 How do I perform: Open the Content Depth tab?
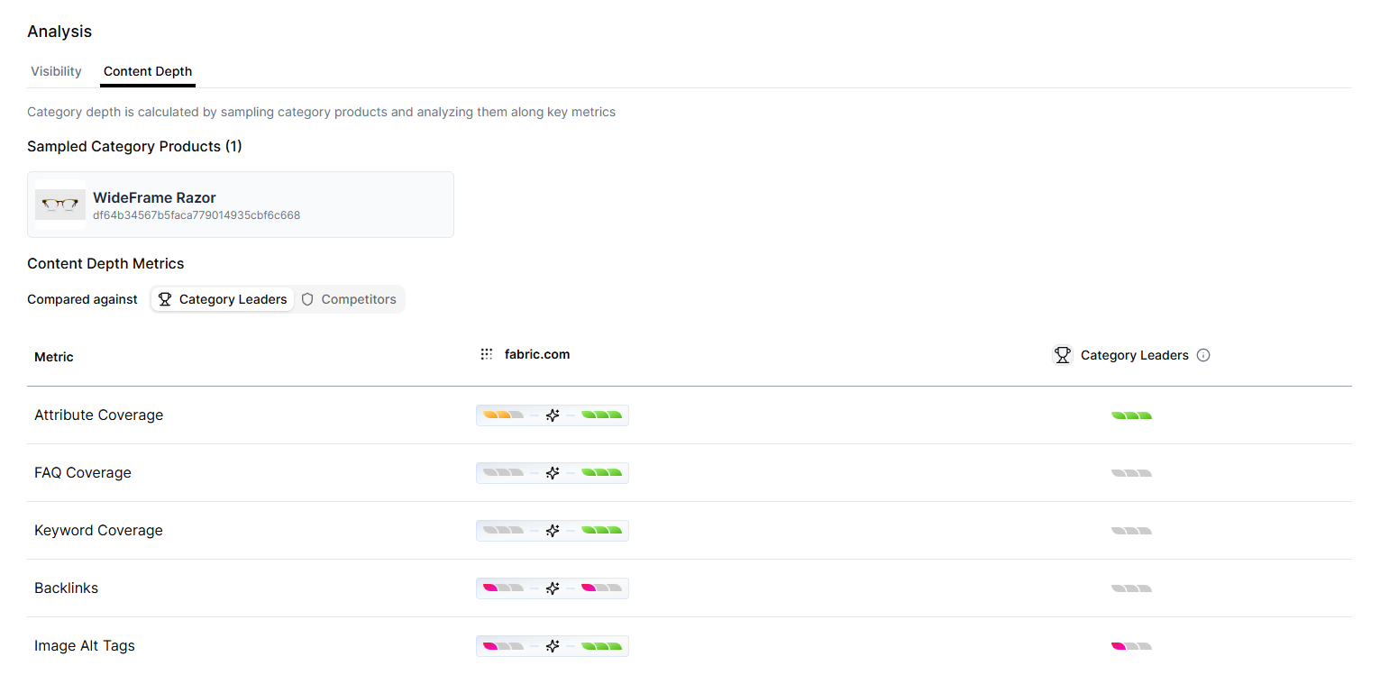point(147,71)
